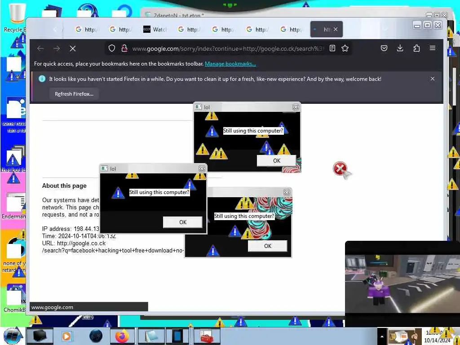This screenshot has height=345, width=460.
Task: Open the Notepad taskbar button
Action: [151, 336]
